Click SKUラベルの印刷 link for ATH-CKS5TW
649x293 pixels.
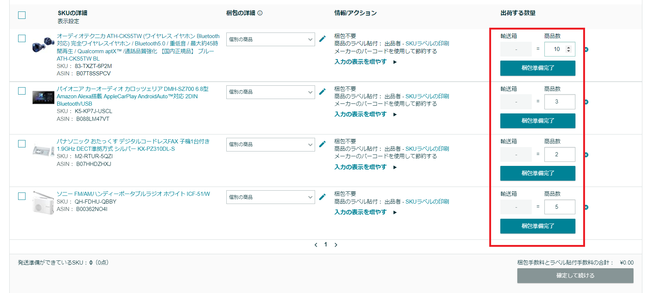click(x=427, y=44)
